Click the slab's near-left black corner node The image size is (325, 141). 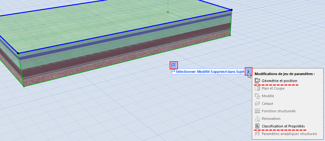pos(18,53)
